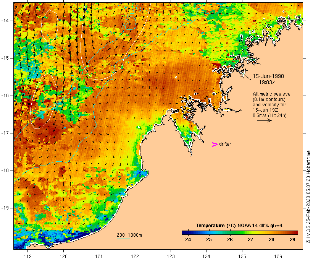Click the '200 1000m' bathymetry label
This screenshot has height=260, width=313.
[129, 235]
